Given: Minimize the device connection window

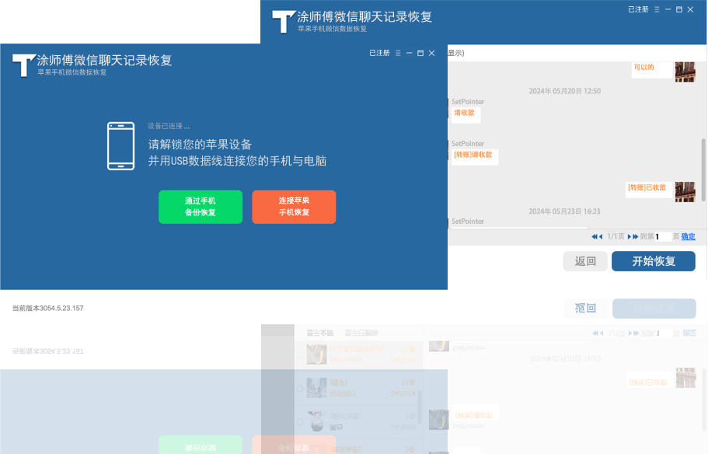Looking at the screenshot, I should tap(409, 54).
